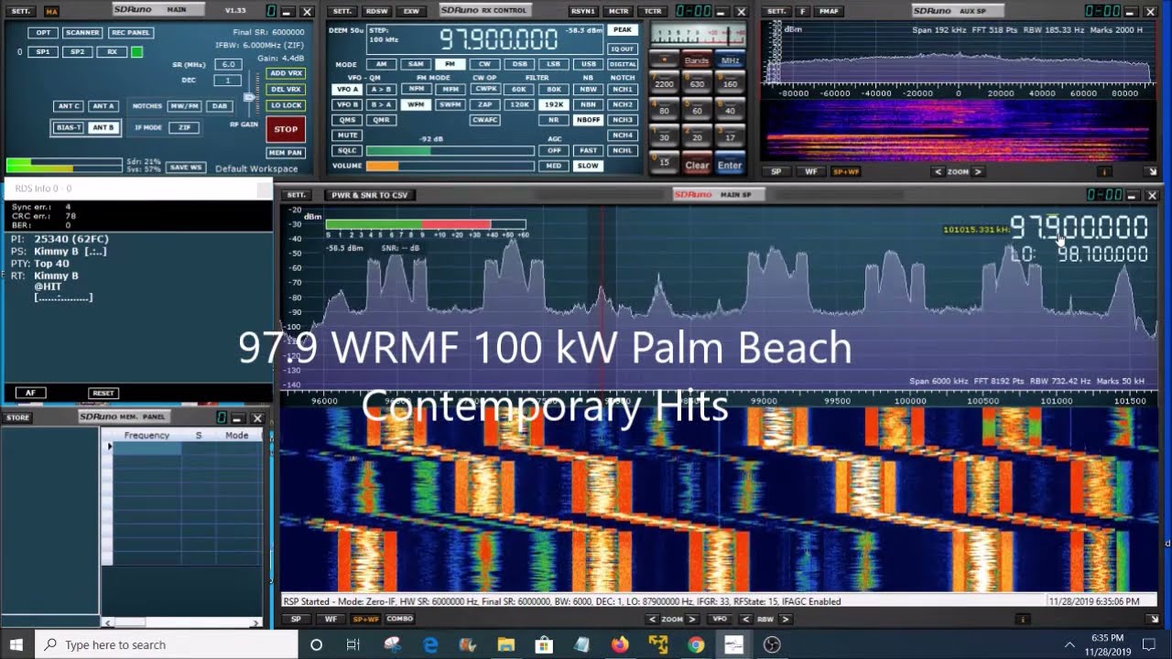Open Task View on the taskbar

tap(353, 644)
